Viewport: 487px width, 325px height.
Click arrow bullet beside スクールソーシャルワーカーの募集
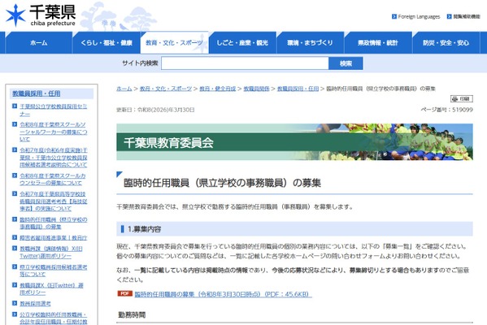15,124
